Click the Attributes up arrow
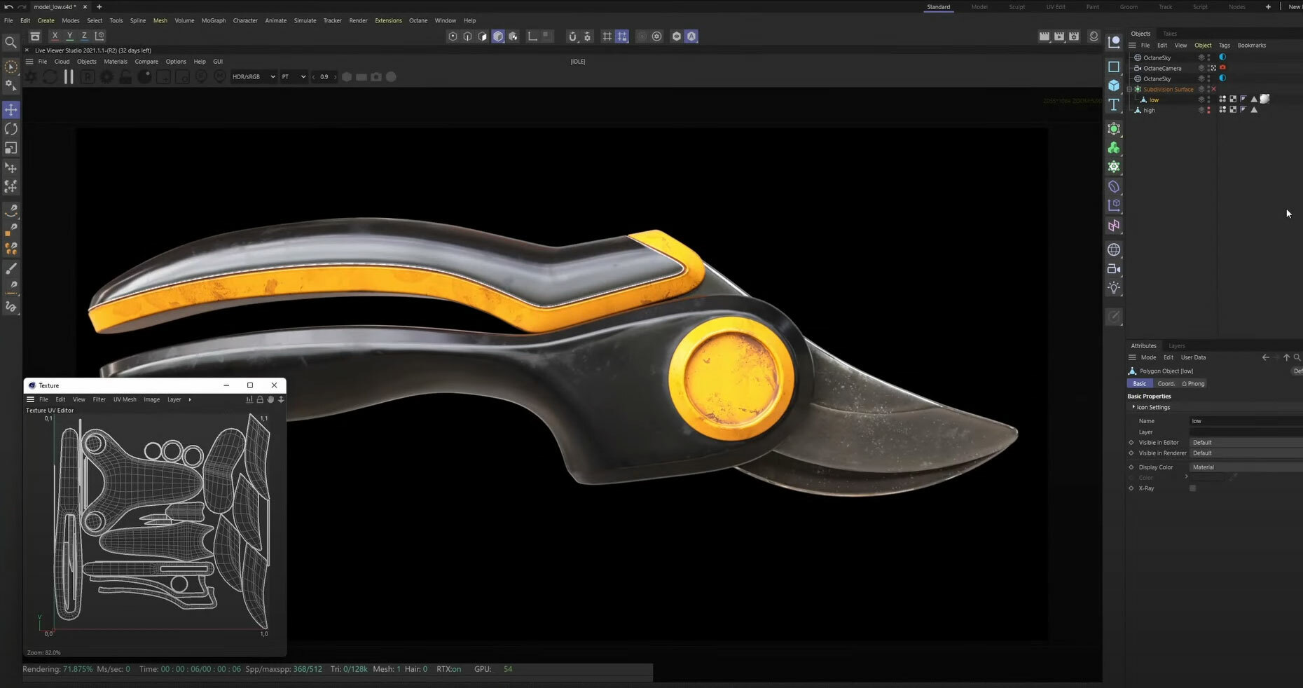Viewport: 1303px width, 688px height. click(1286, 357)
